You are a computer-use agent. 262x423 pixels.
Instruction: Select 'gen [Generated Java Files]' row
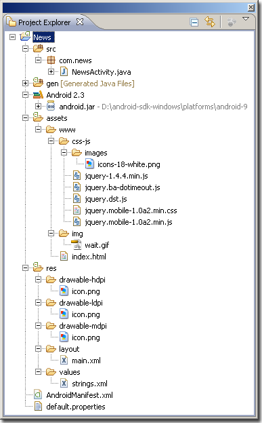pyautogui.click(x=90, y=84)
